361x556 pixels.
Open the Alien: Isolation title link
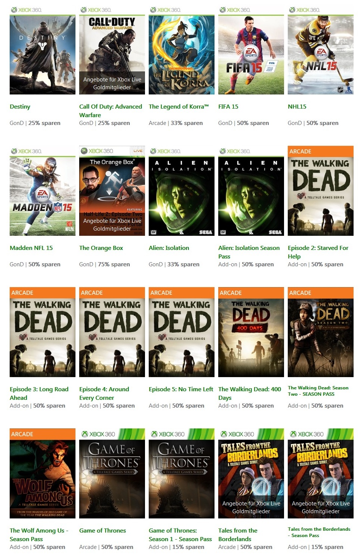point(169,248)
